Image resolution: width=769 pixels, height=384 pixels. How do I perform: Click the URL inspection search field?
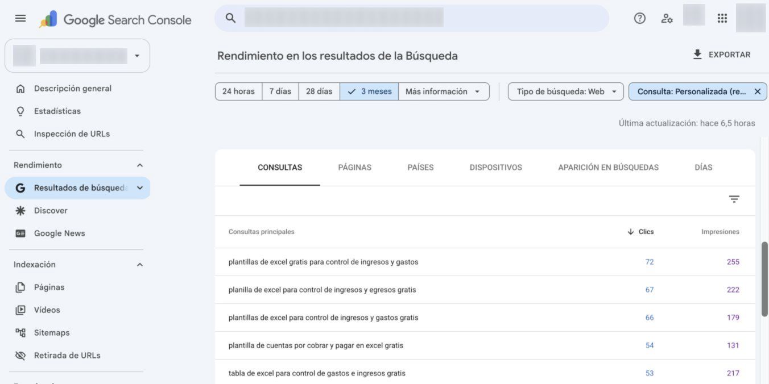tap(412, 18)
